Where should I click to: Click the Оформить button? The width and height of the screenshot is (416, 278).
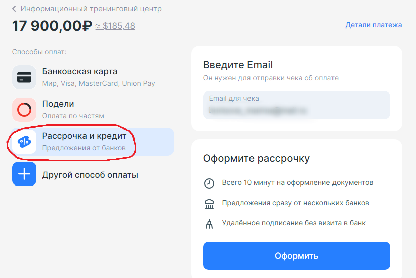(x=297, y=256)
